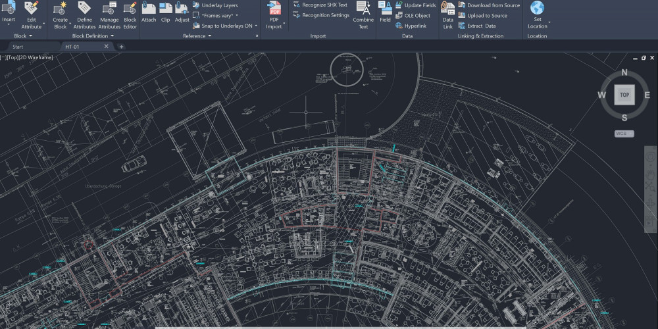Open Recognition Settings

321,15
